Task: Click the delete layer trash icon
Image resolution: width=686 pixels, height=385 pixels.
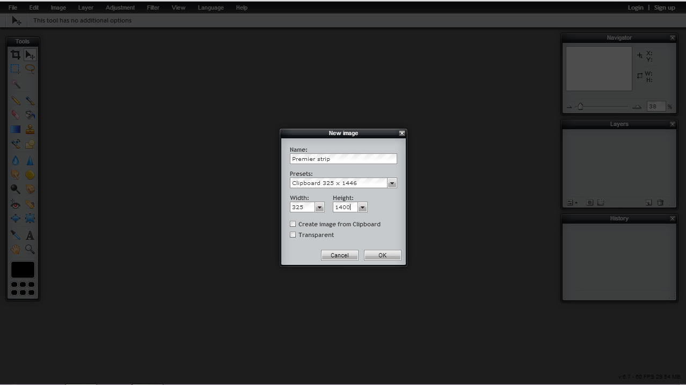Action: (660, 203)
